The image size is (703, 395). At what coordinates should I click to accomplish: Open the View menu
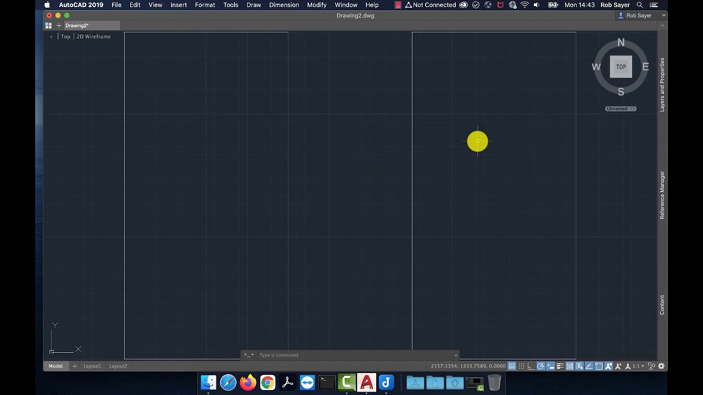pyautogui.click(x=155, y=5)
